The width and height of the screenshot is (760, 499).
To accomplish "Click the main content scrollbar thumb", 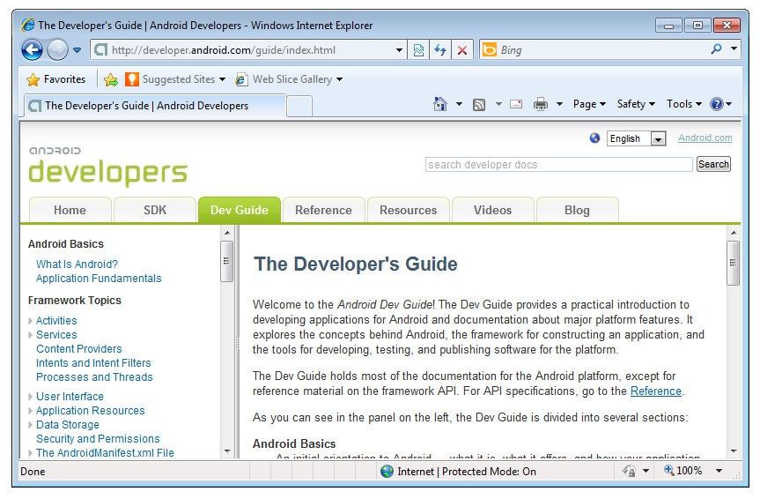I will pos(734,263).
